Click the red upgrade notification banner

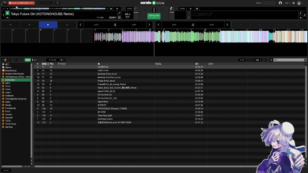(21, 3)
